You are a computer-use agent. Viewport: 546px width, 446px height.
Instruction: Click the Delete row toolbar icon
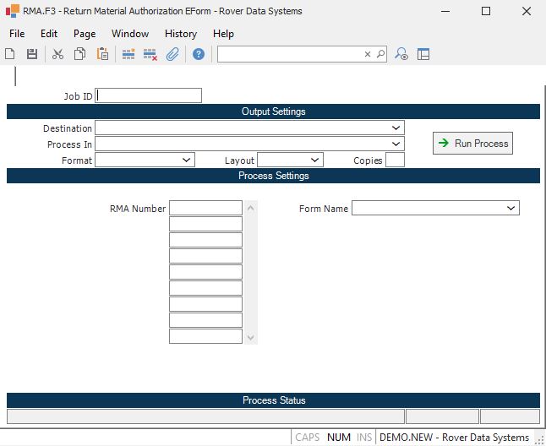click(150, 54)
